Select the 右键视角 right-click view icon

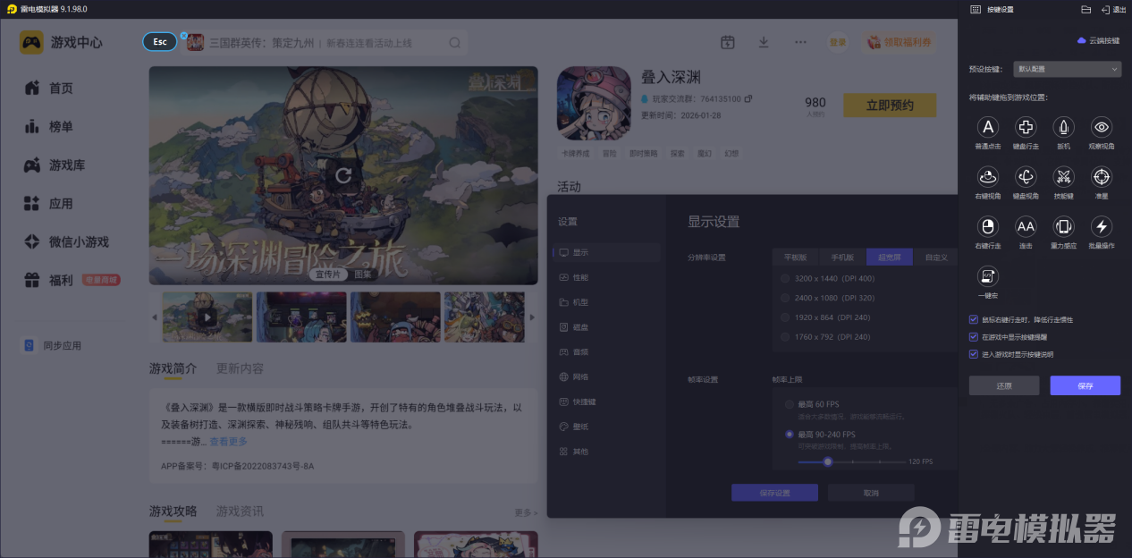(988, 177)
